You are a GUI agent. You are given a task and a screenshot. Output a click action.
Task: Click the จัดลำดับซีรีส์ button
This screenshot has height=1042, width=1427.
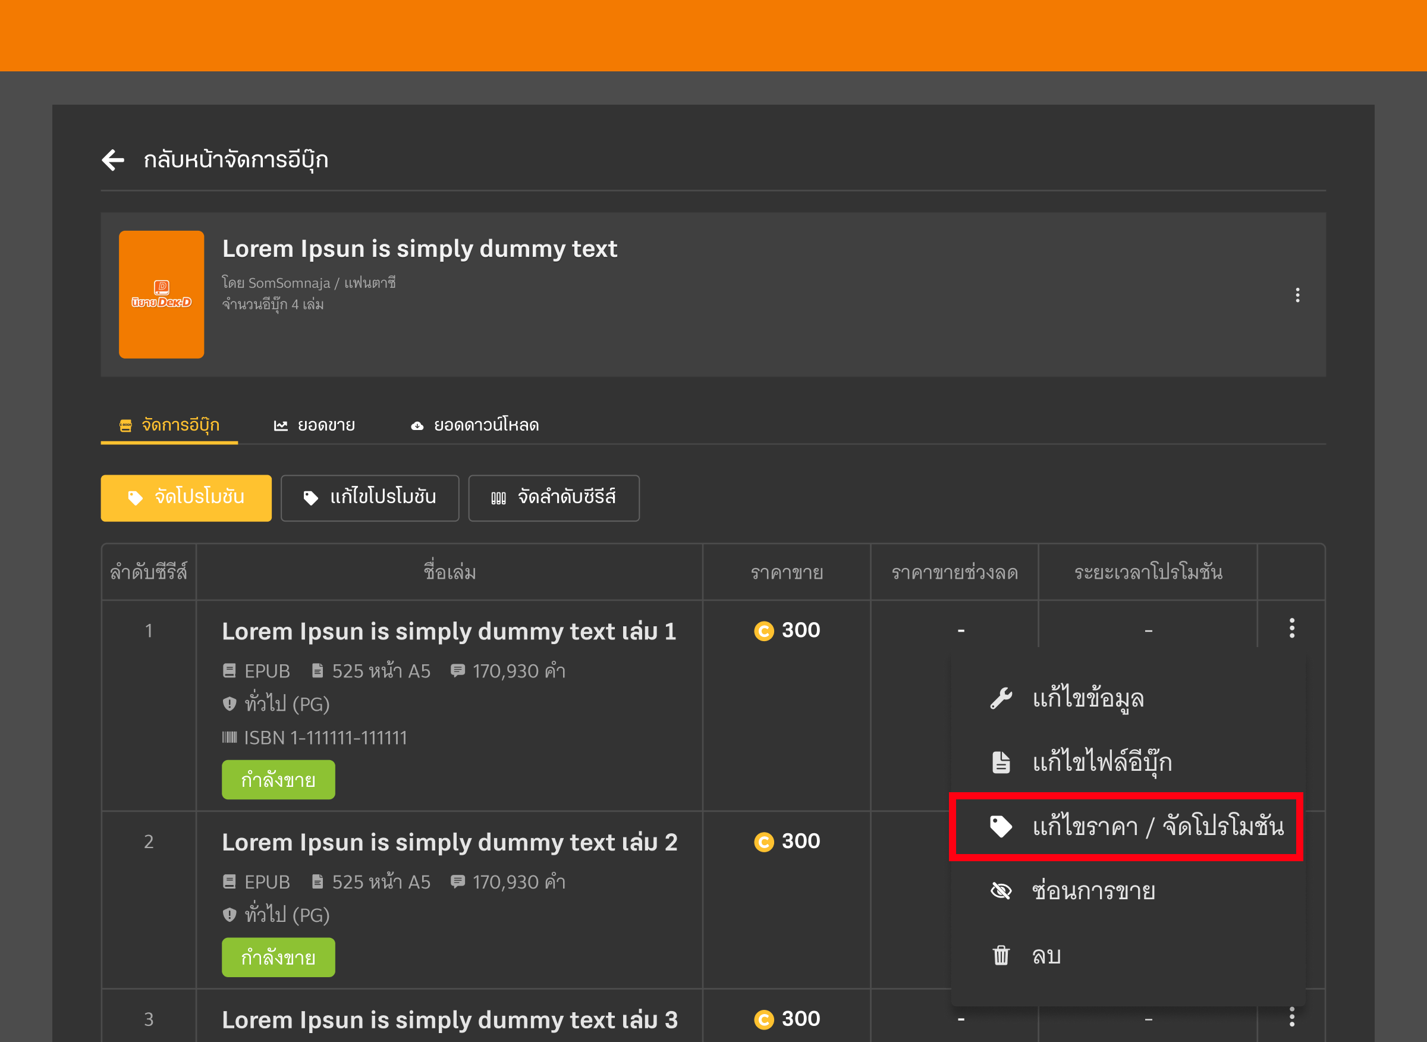pyautogui.click(x=554, y=498)
